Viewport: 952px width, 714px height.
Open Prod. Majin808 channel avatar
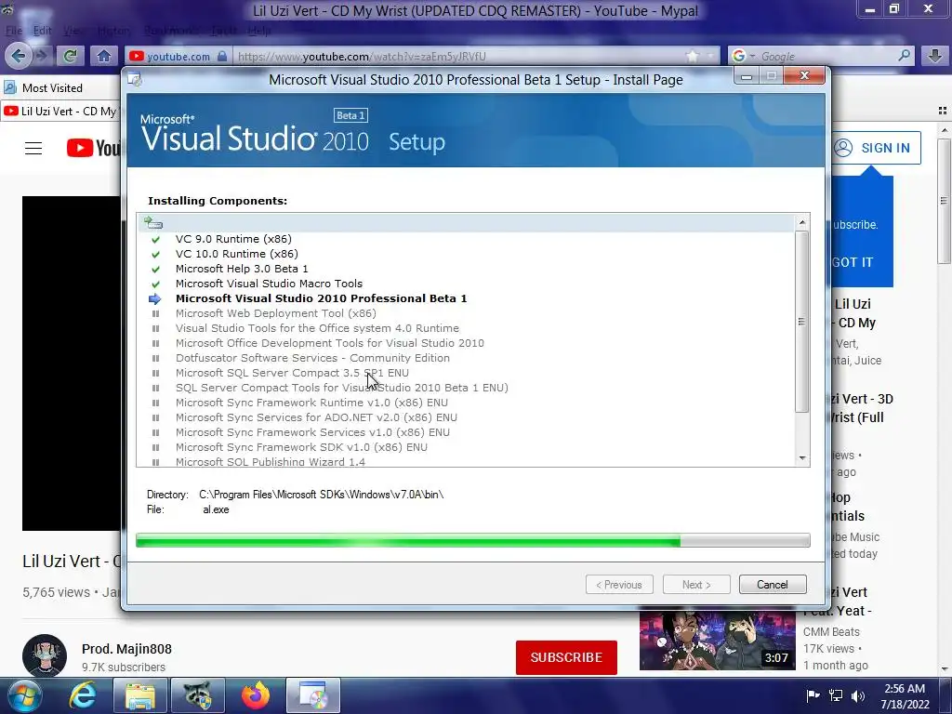click(45, 656)
